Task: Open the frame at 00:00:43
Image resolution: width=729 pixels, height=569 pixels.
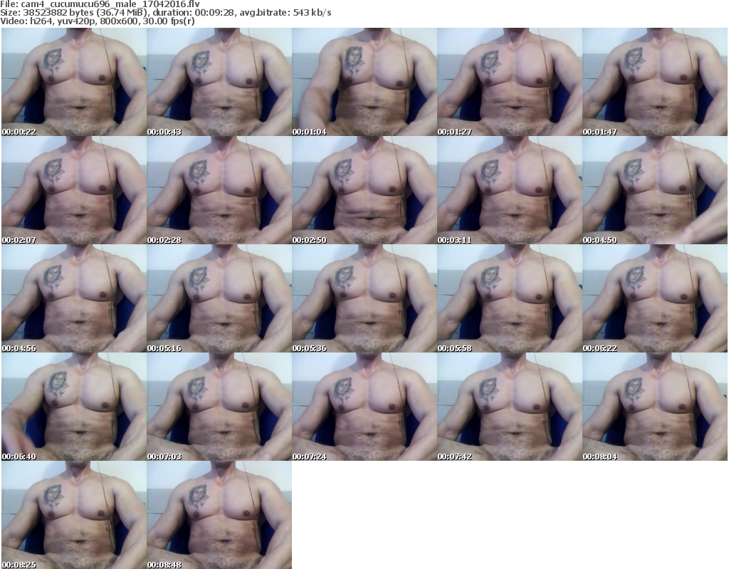Action: point(219,82)
